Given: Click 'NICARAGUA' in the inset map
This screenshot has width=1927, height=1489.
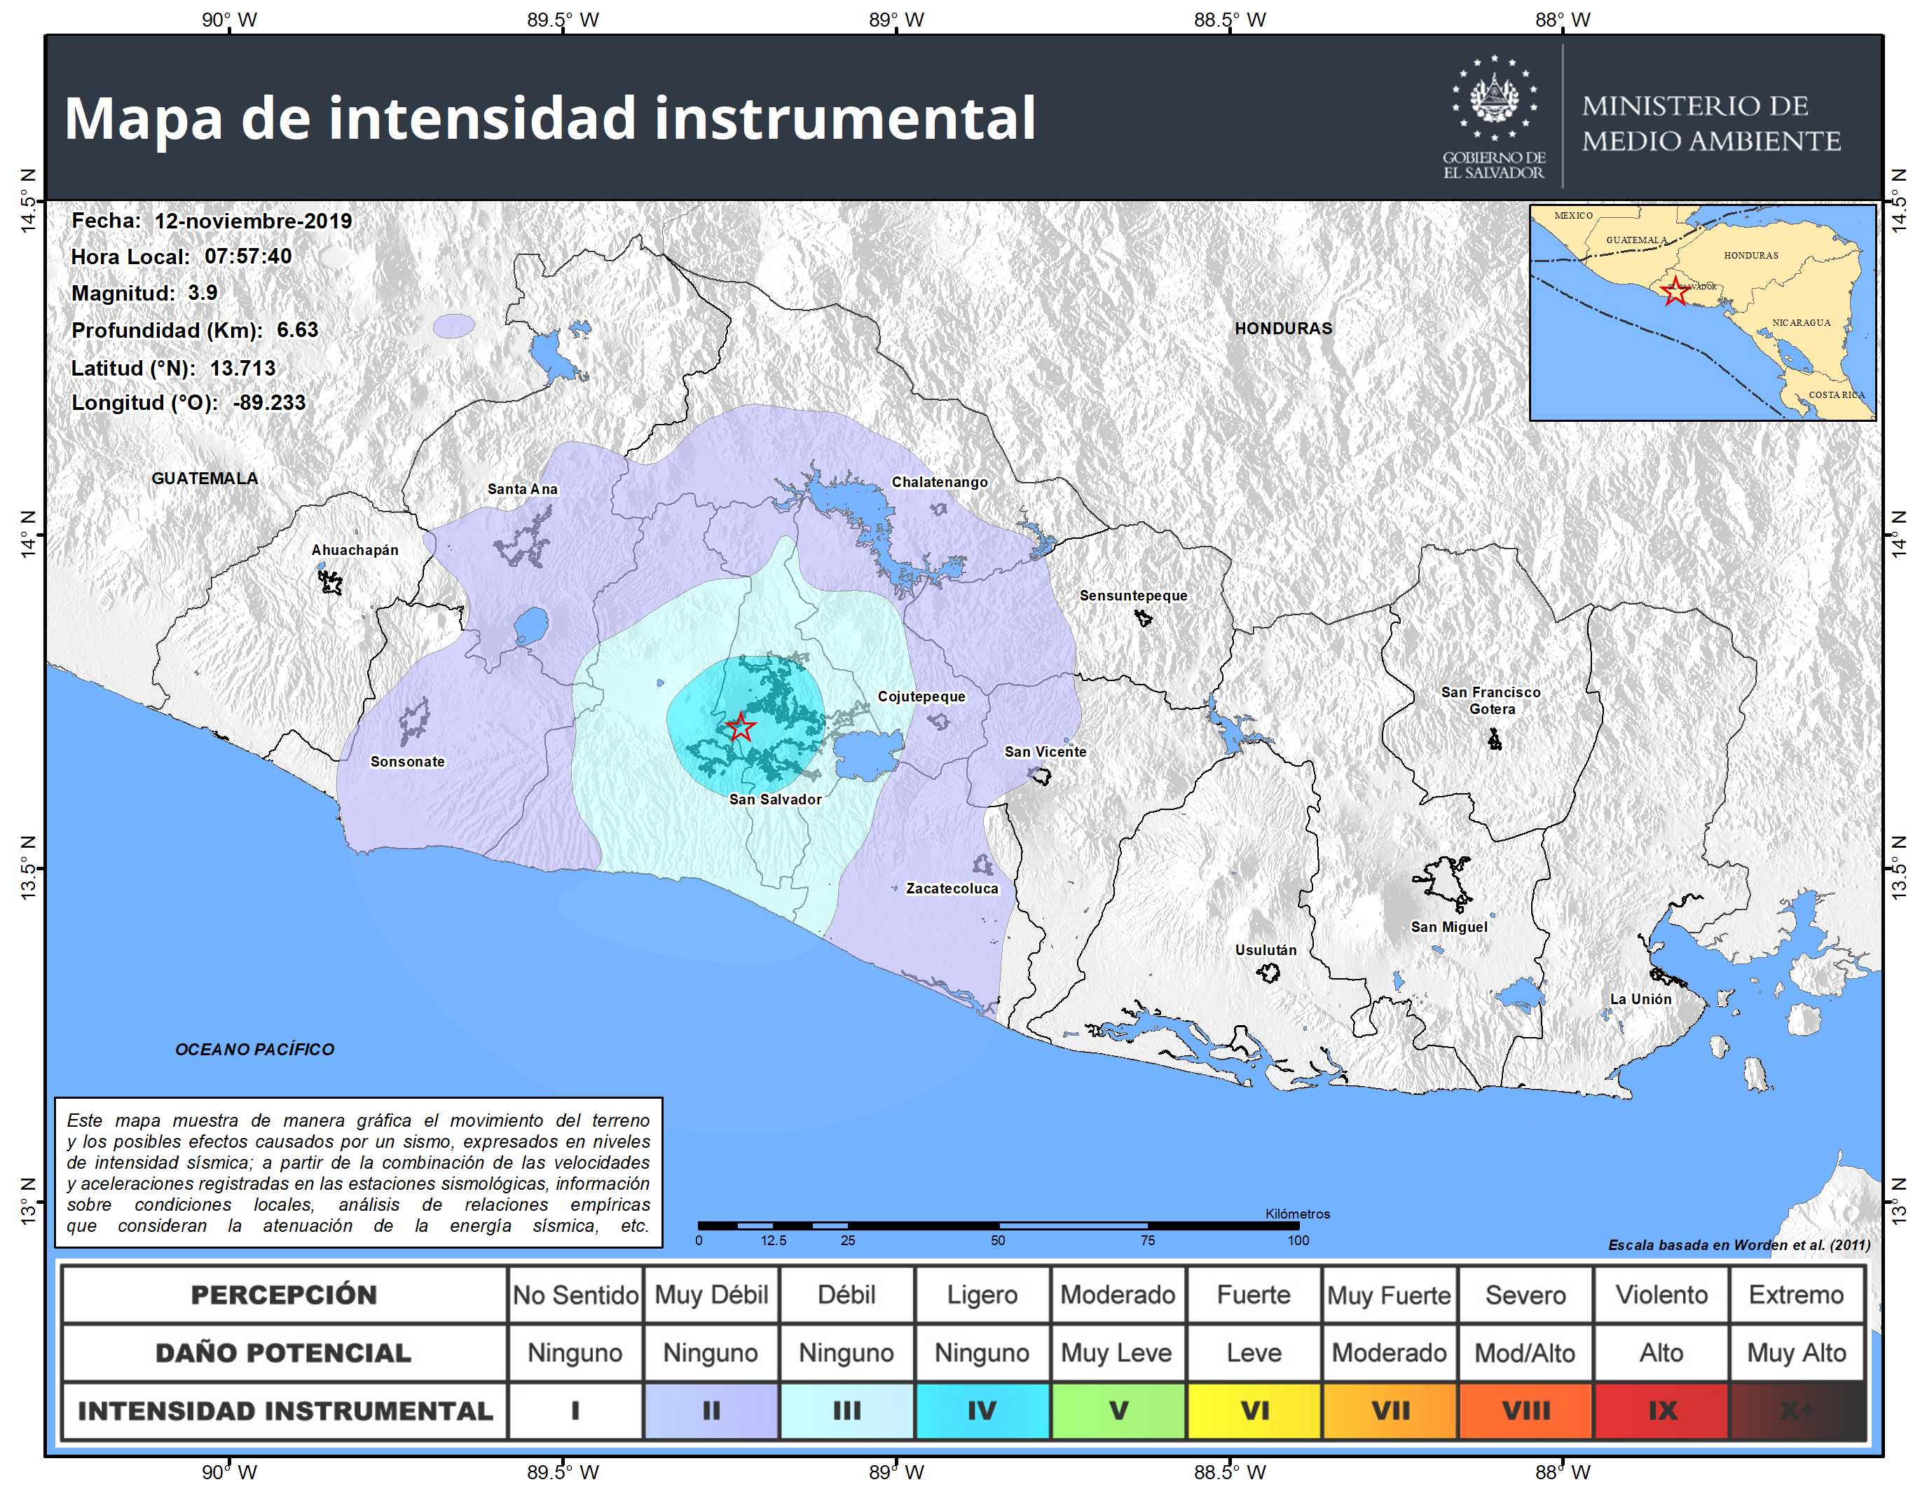Looking at the screenshot, I should coord(1802,323).
